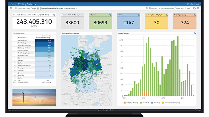Image resolution: width=209 pixels, height=117 pixels.
Task: Open the settings gear in header
Action: click(188, 4)
